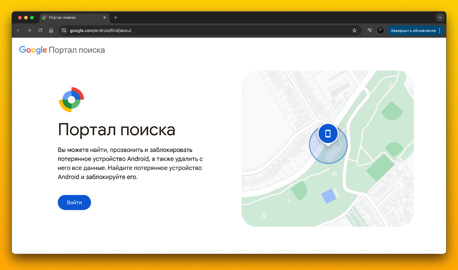Go to the browser home page icon

51,30
